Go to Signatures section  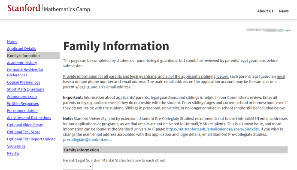tap(16, 146)
